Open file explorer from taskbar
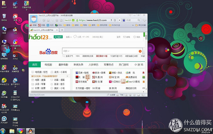The height and width of the screenshot is (134, 213). coord(12,131)
